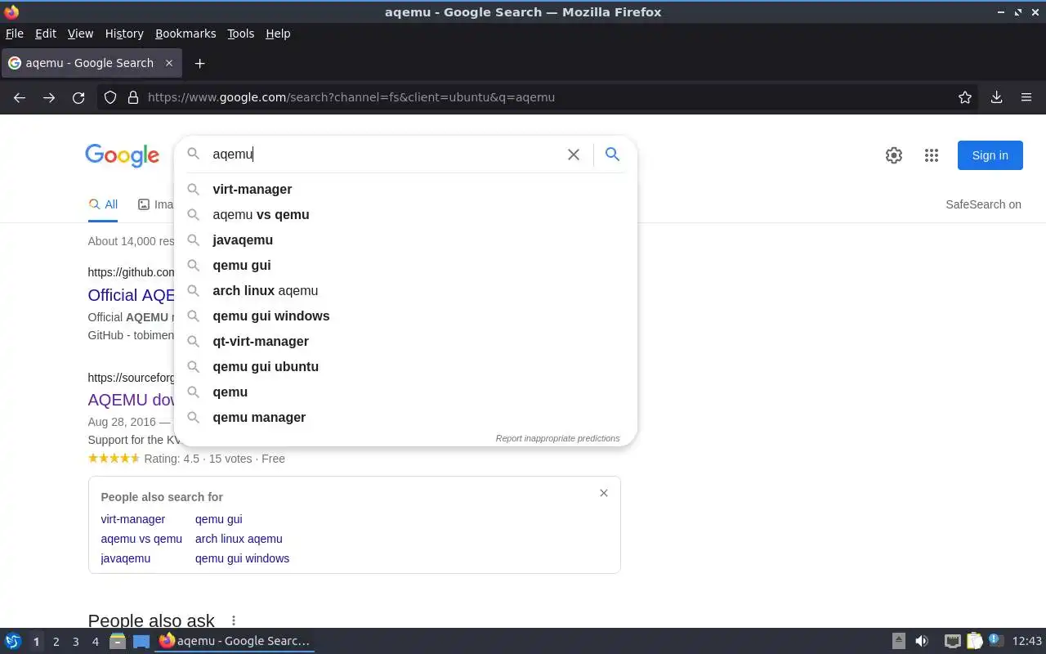Choose the qemu gui windows suggestion in the dropdown
The height and width of the screenshot is (654, 1046).
(x=405, y=316)
